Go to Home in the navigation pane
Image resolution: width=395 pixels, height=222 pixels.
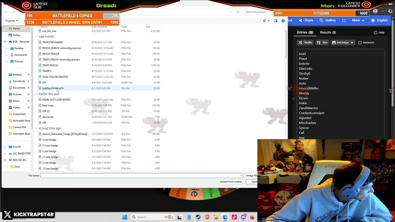coord(16,28)
